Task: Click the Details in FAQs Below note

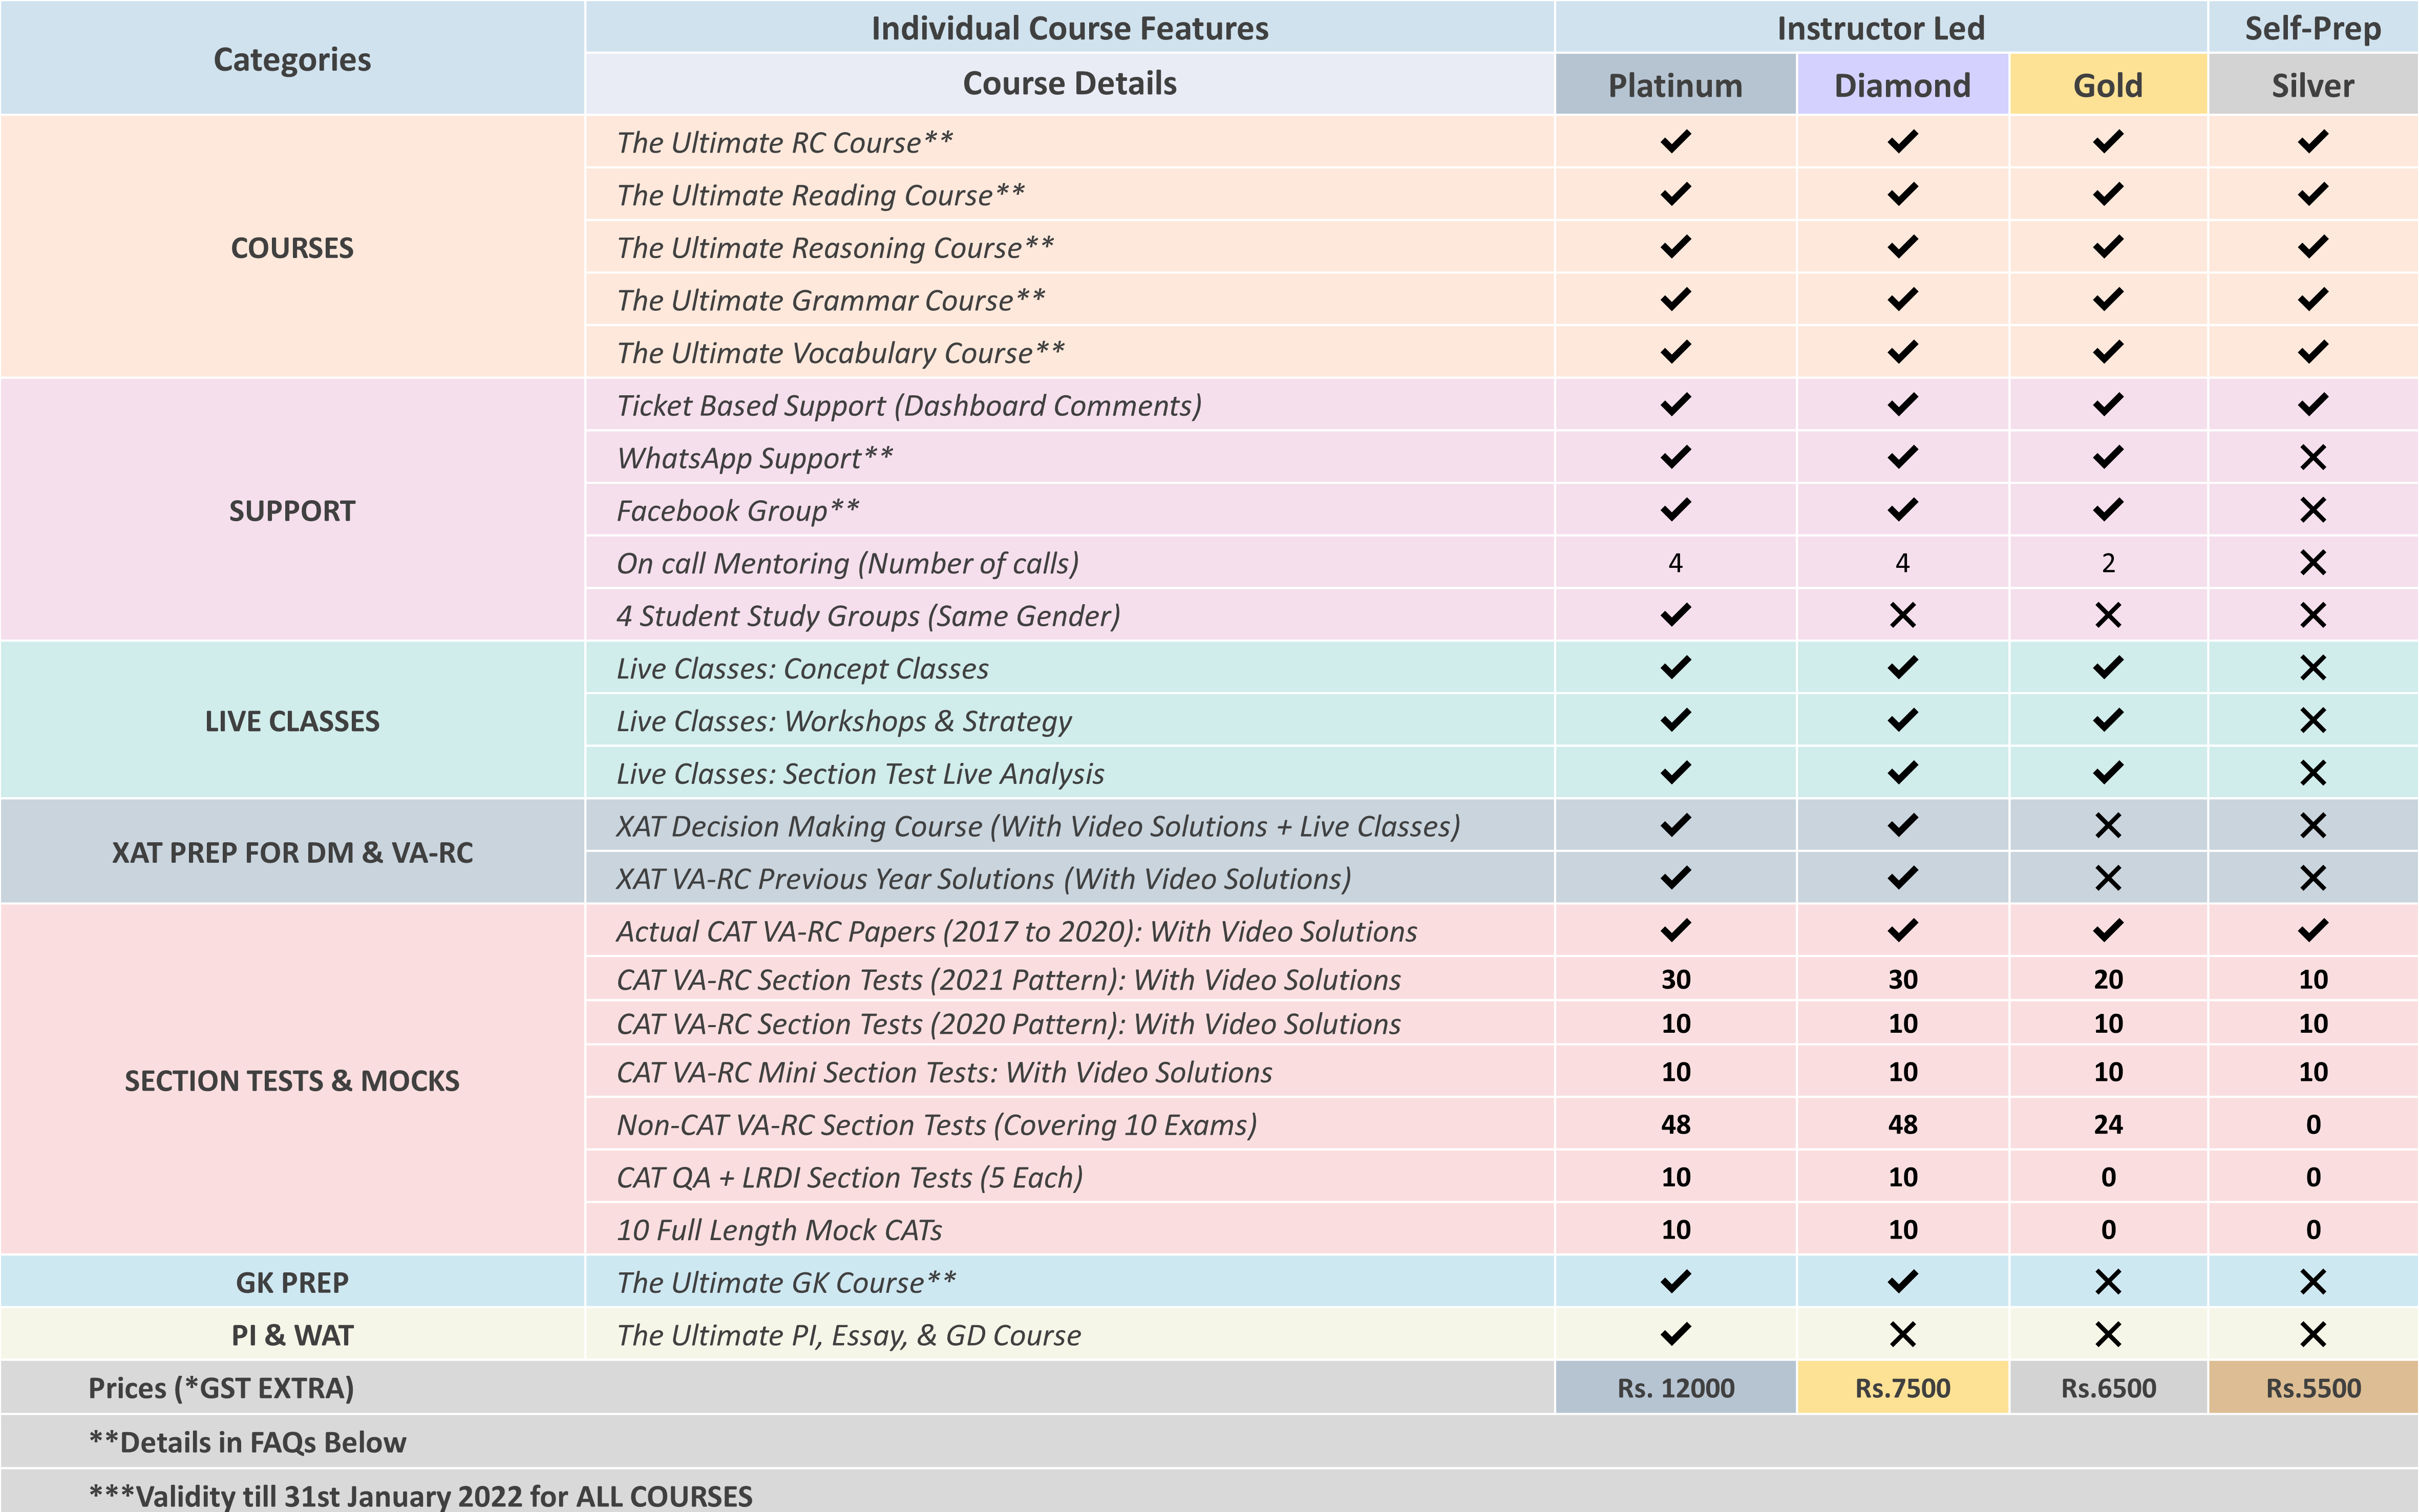Action: click(248, 1442)
